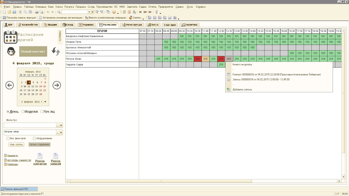This screenshot has height=196, width=349.
Task: Click the Open folder toolbar icon
Action: pyautogui.click(x=9, y=12)
